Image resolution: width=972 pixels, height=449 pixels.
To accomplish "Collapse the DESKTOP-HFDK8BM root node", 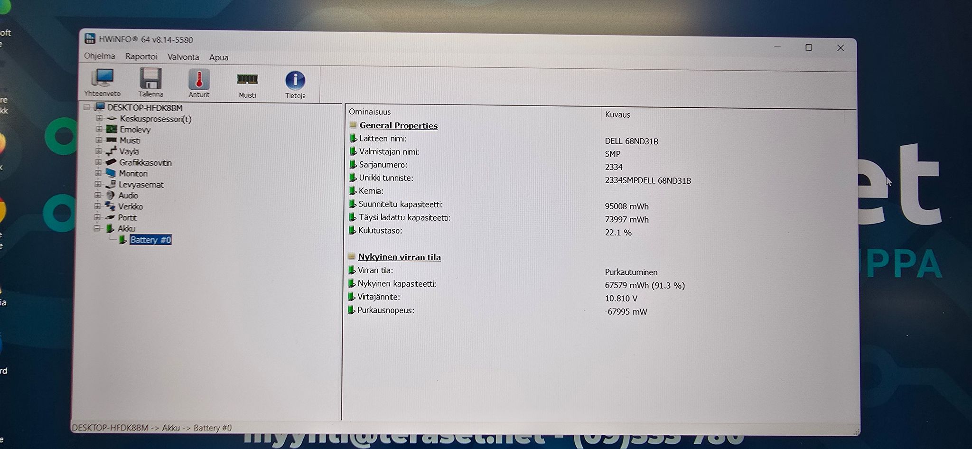I will coord(87,107).
